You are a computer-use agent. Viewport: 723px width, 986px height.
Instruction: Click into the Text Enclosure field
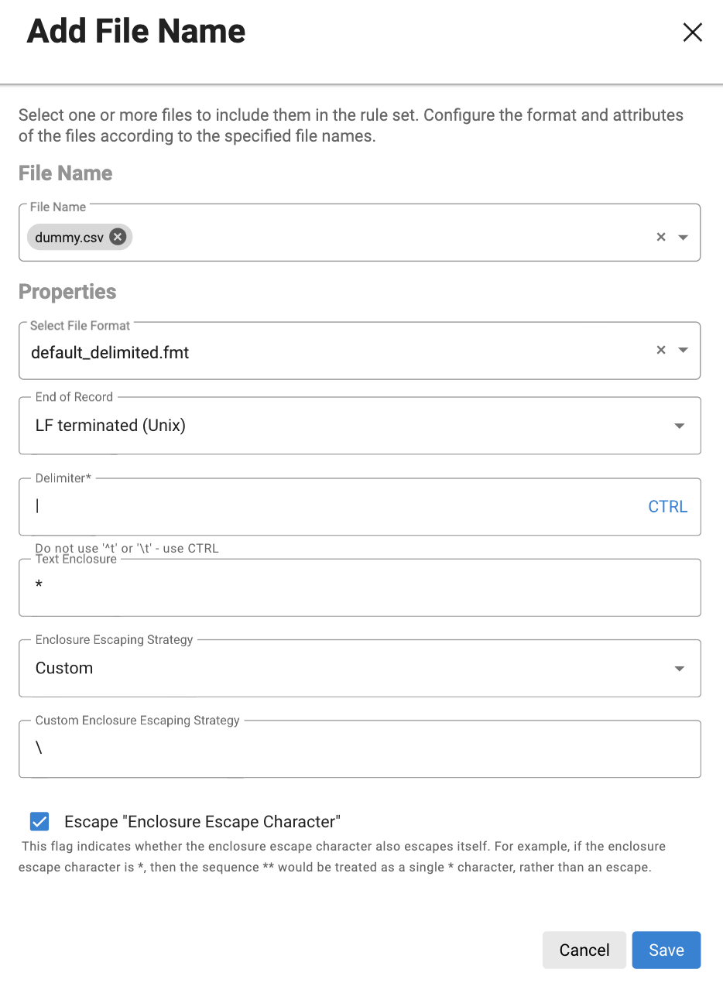[x=356, y=588]
